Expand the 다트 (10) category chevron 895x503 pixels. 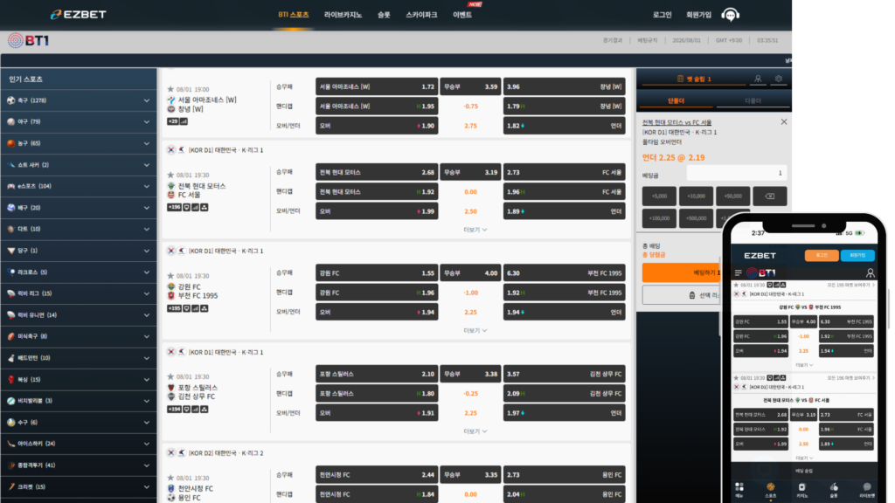[147, 229]
